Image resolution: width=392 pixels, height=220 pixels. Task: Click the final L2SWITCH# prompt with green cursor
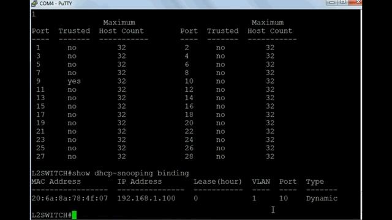(54, 215)
